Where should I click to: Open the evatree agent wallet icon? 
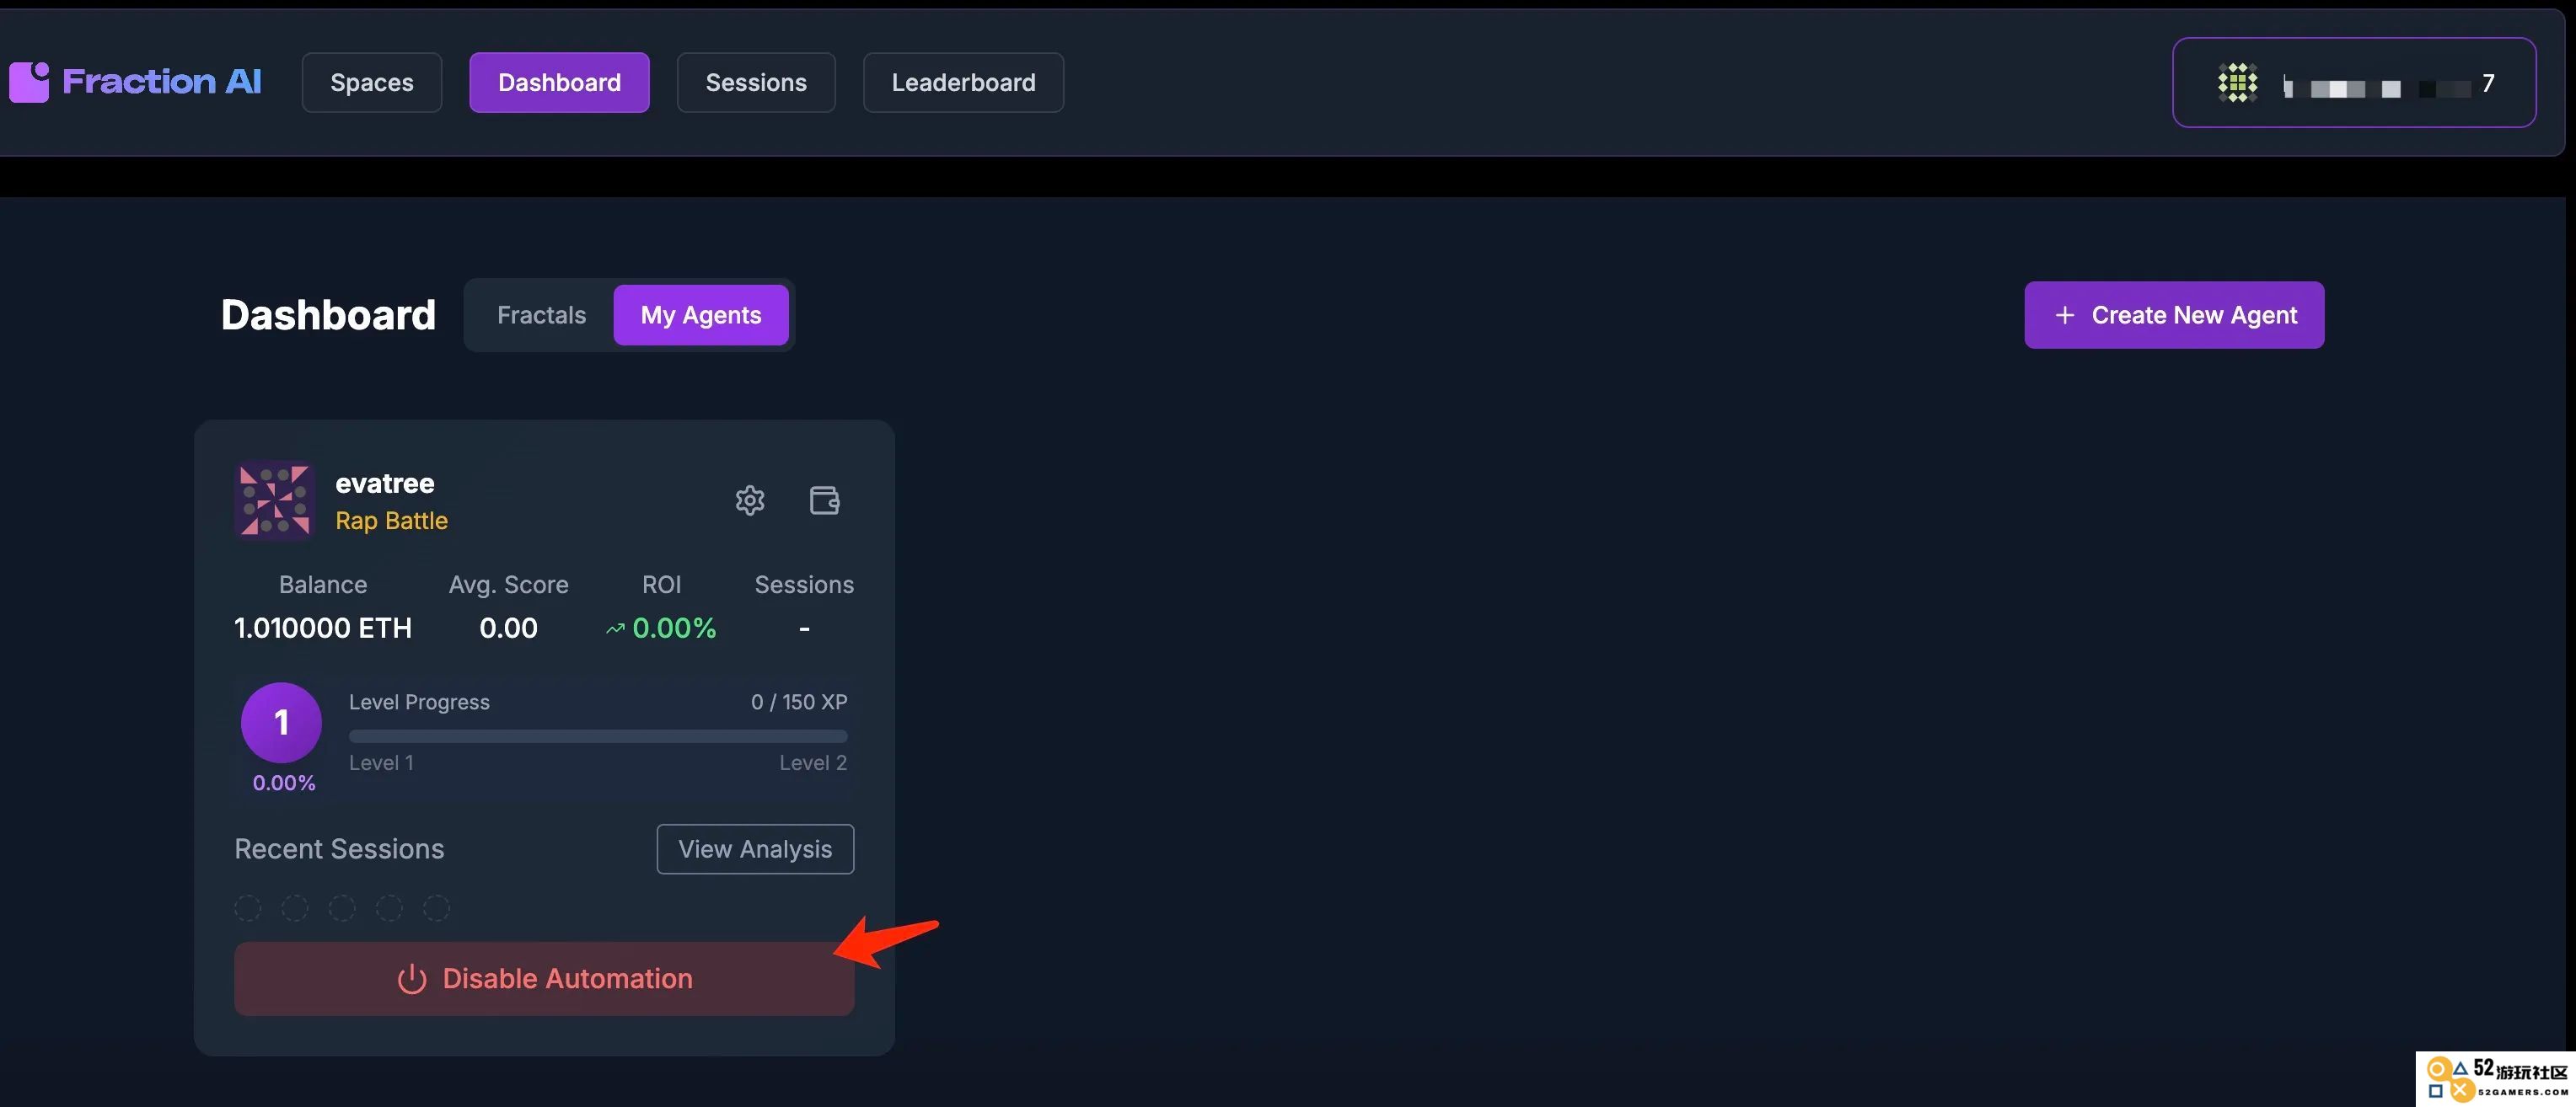[x=824, y=500]
